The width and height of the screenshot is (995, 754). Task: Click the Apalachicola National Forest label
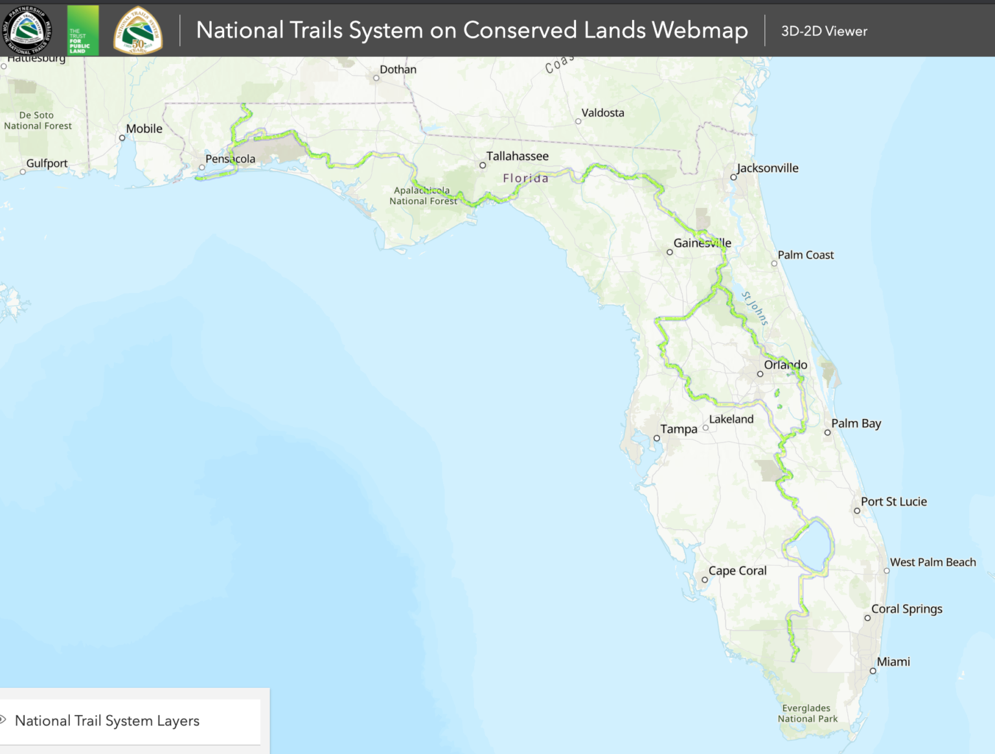(422, 196)
